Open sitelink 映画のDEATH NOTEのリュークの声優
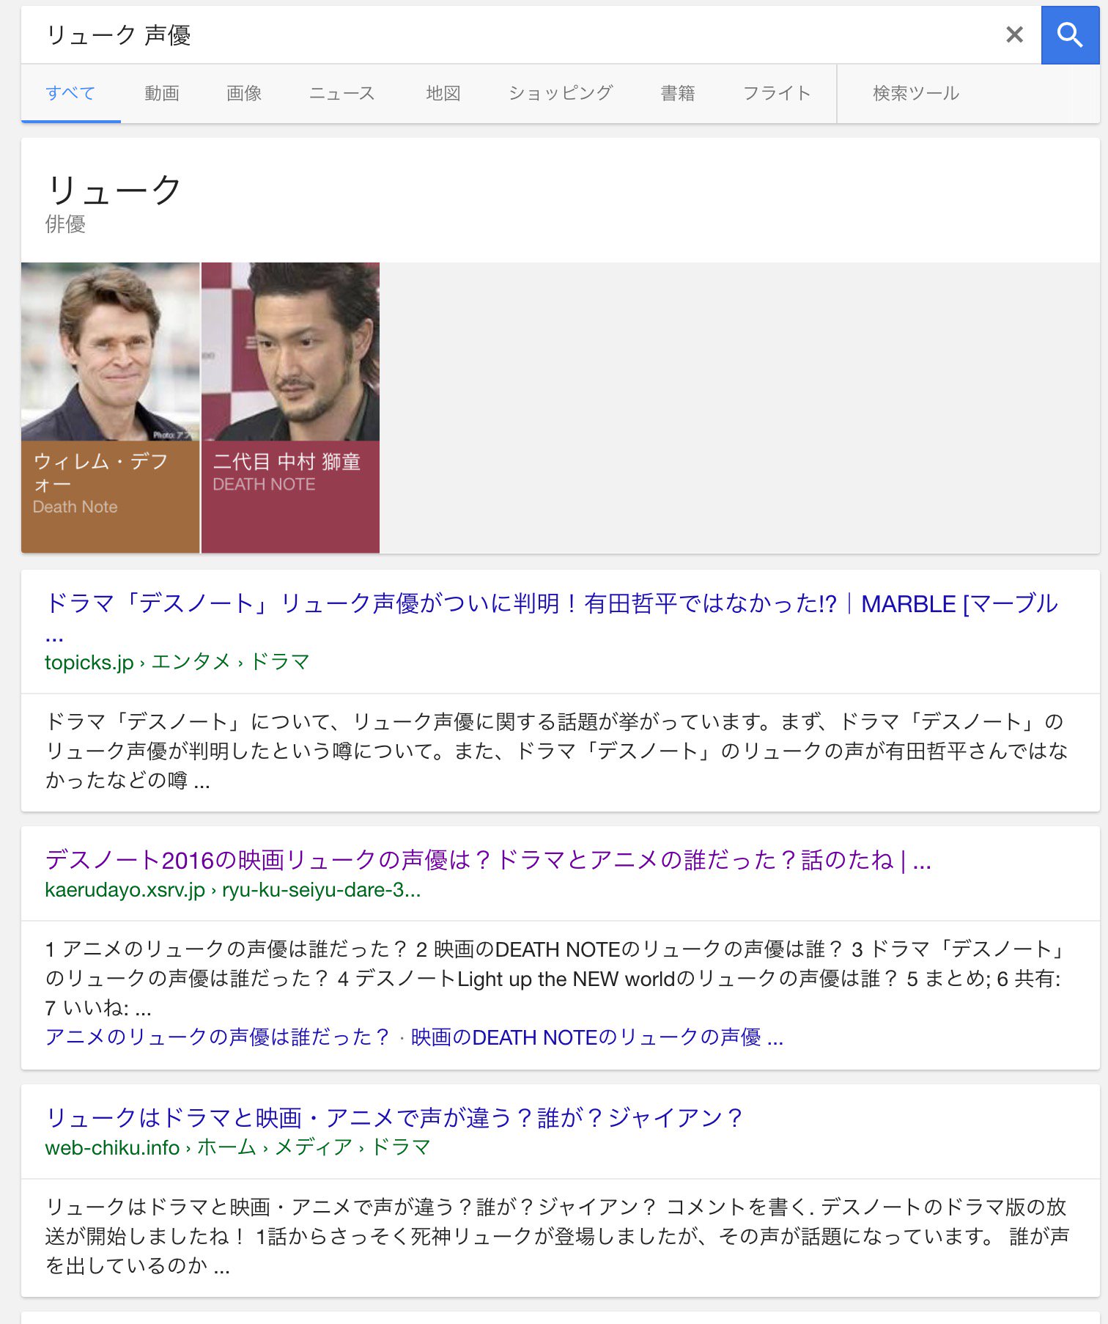Viewport: 1108px width, 1324px height. pyautogui.click(x=597, y=1037)
